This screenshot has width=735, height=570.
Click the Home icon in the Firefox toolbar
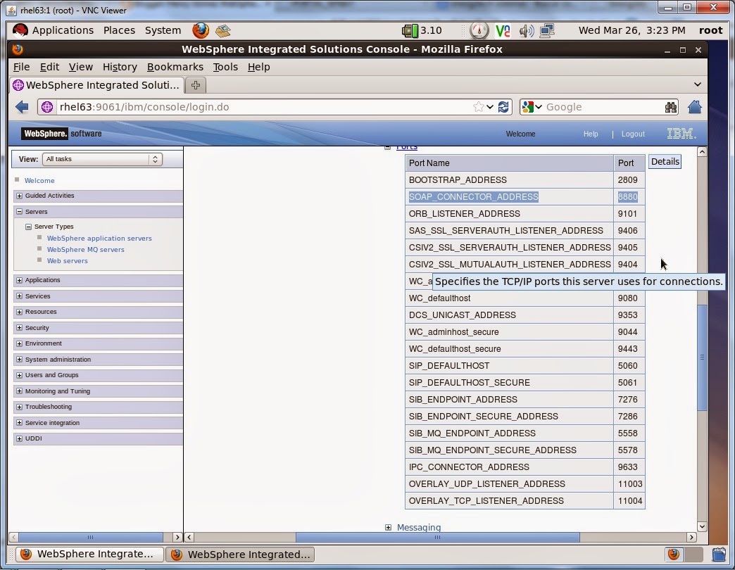694,106
